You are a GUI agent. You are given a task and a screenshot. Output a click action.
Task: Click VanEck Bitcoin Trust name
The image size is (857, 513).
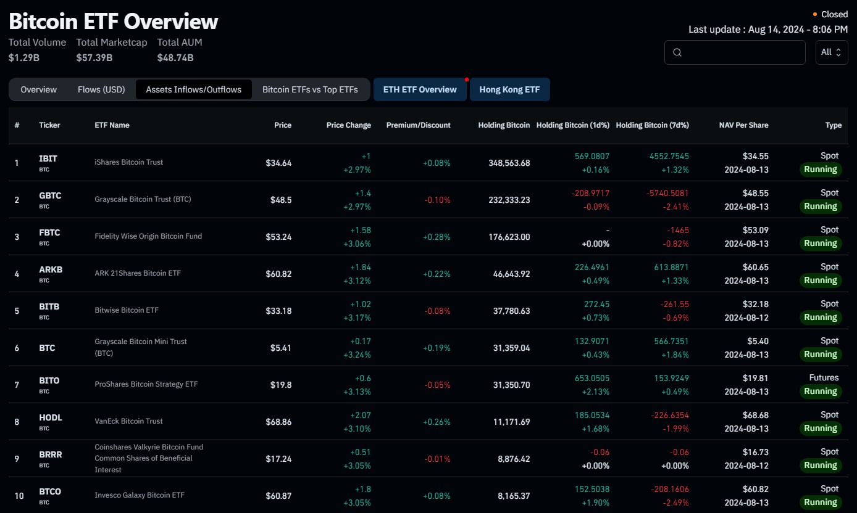pyautogui.click(x=128, y=421)
